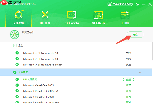The width and height of the screenshot is (153, 105).
Task: Select Microsoft Visual C++ 2008 row text
Action: 39,97
